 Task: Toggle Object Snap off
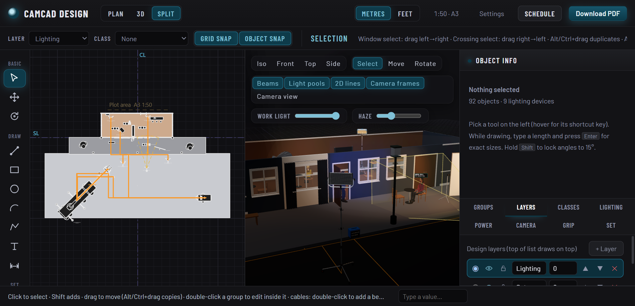(x=265, y=39)
